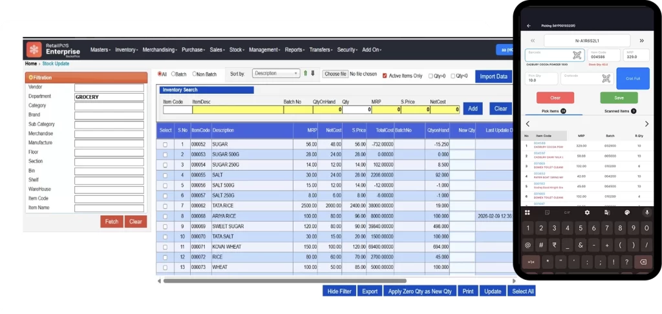Viewport: 662px width, 314px height.
Task: Select the All radio button
Action: click(160, 74)
